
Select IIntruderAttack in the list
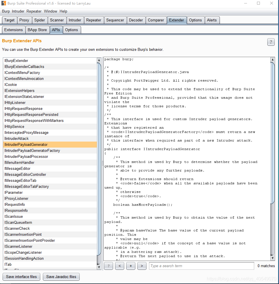pyautogui.click(x=50, y=138)
